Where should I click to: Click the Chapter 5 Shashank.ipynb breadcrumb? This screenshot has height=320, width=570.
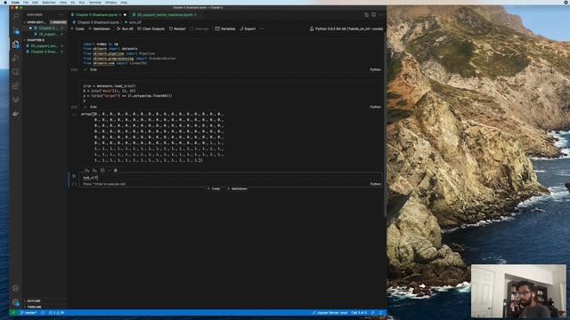(x=96, y=22)
